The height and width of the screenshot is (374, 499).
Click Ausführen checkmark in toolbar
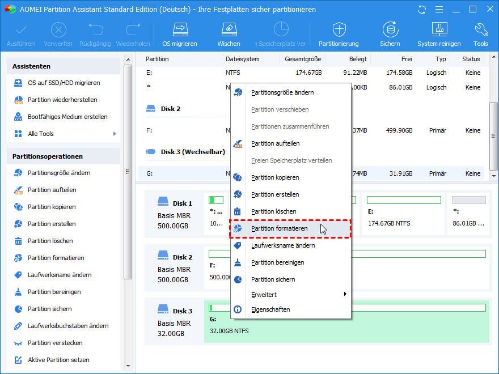click(20, 35)
